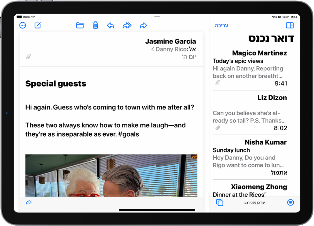This screenshot has height=226, width=314.
Task: Tap the #goals hashtag text
Action: [129, 134]
